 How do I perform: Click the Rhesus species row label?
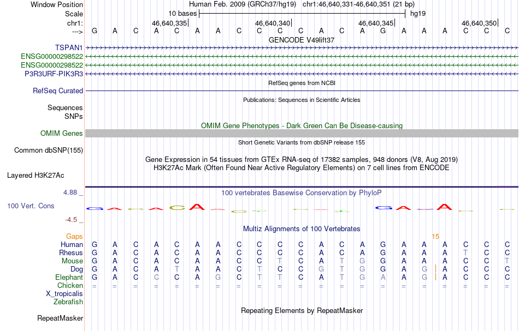click(71, 252)
